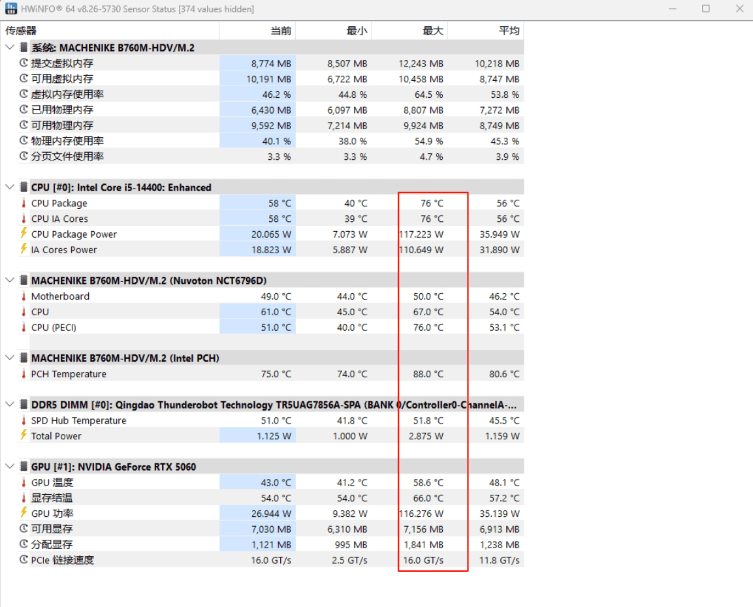Select the CPU Package Power row label

[74, 234]
